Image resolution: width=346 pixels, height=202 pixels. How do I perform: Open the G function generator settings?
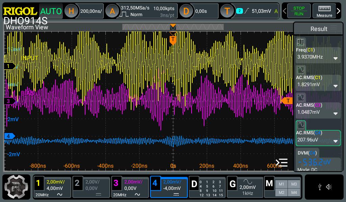coord(232,183)
